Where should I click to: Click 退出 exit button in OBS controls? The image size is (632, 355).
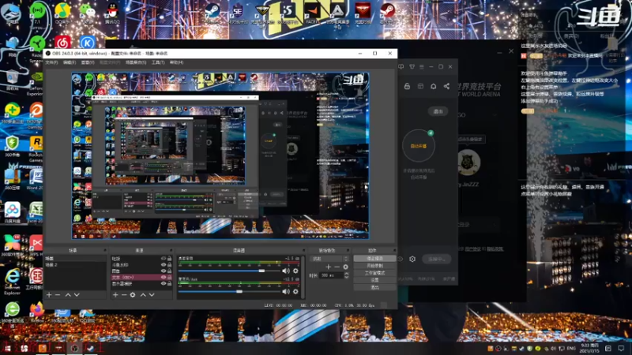(374, 287)
